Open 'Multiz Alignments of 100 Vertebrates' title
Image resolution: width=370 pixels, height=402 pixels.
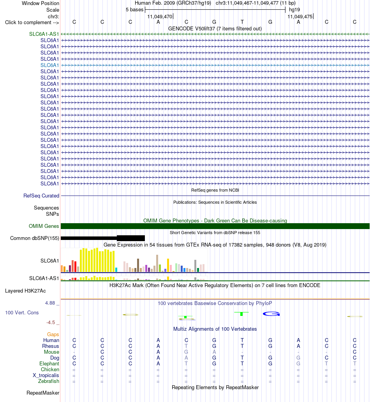(215, 329)
